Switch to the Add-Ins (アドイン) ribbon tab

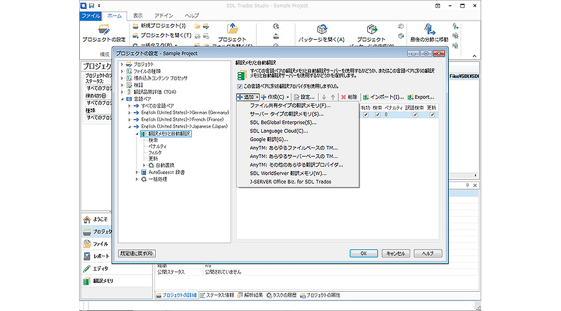pos(163,16)
